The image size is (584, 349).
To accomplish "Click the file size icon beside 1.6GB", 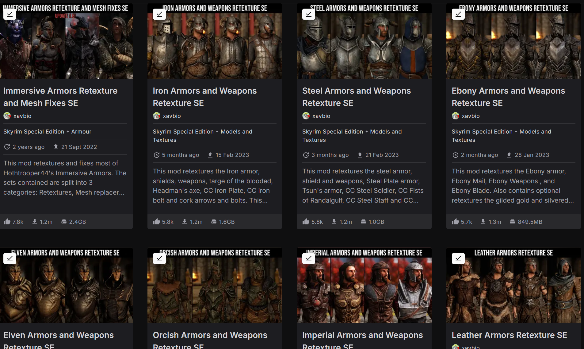I will [214, 222].
